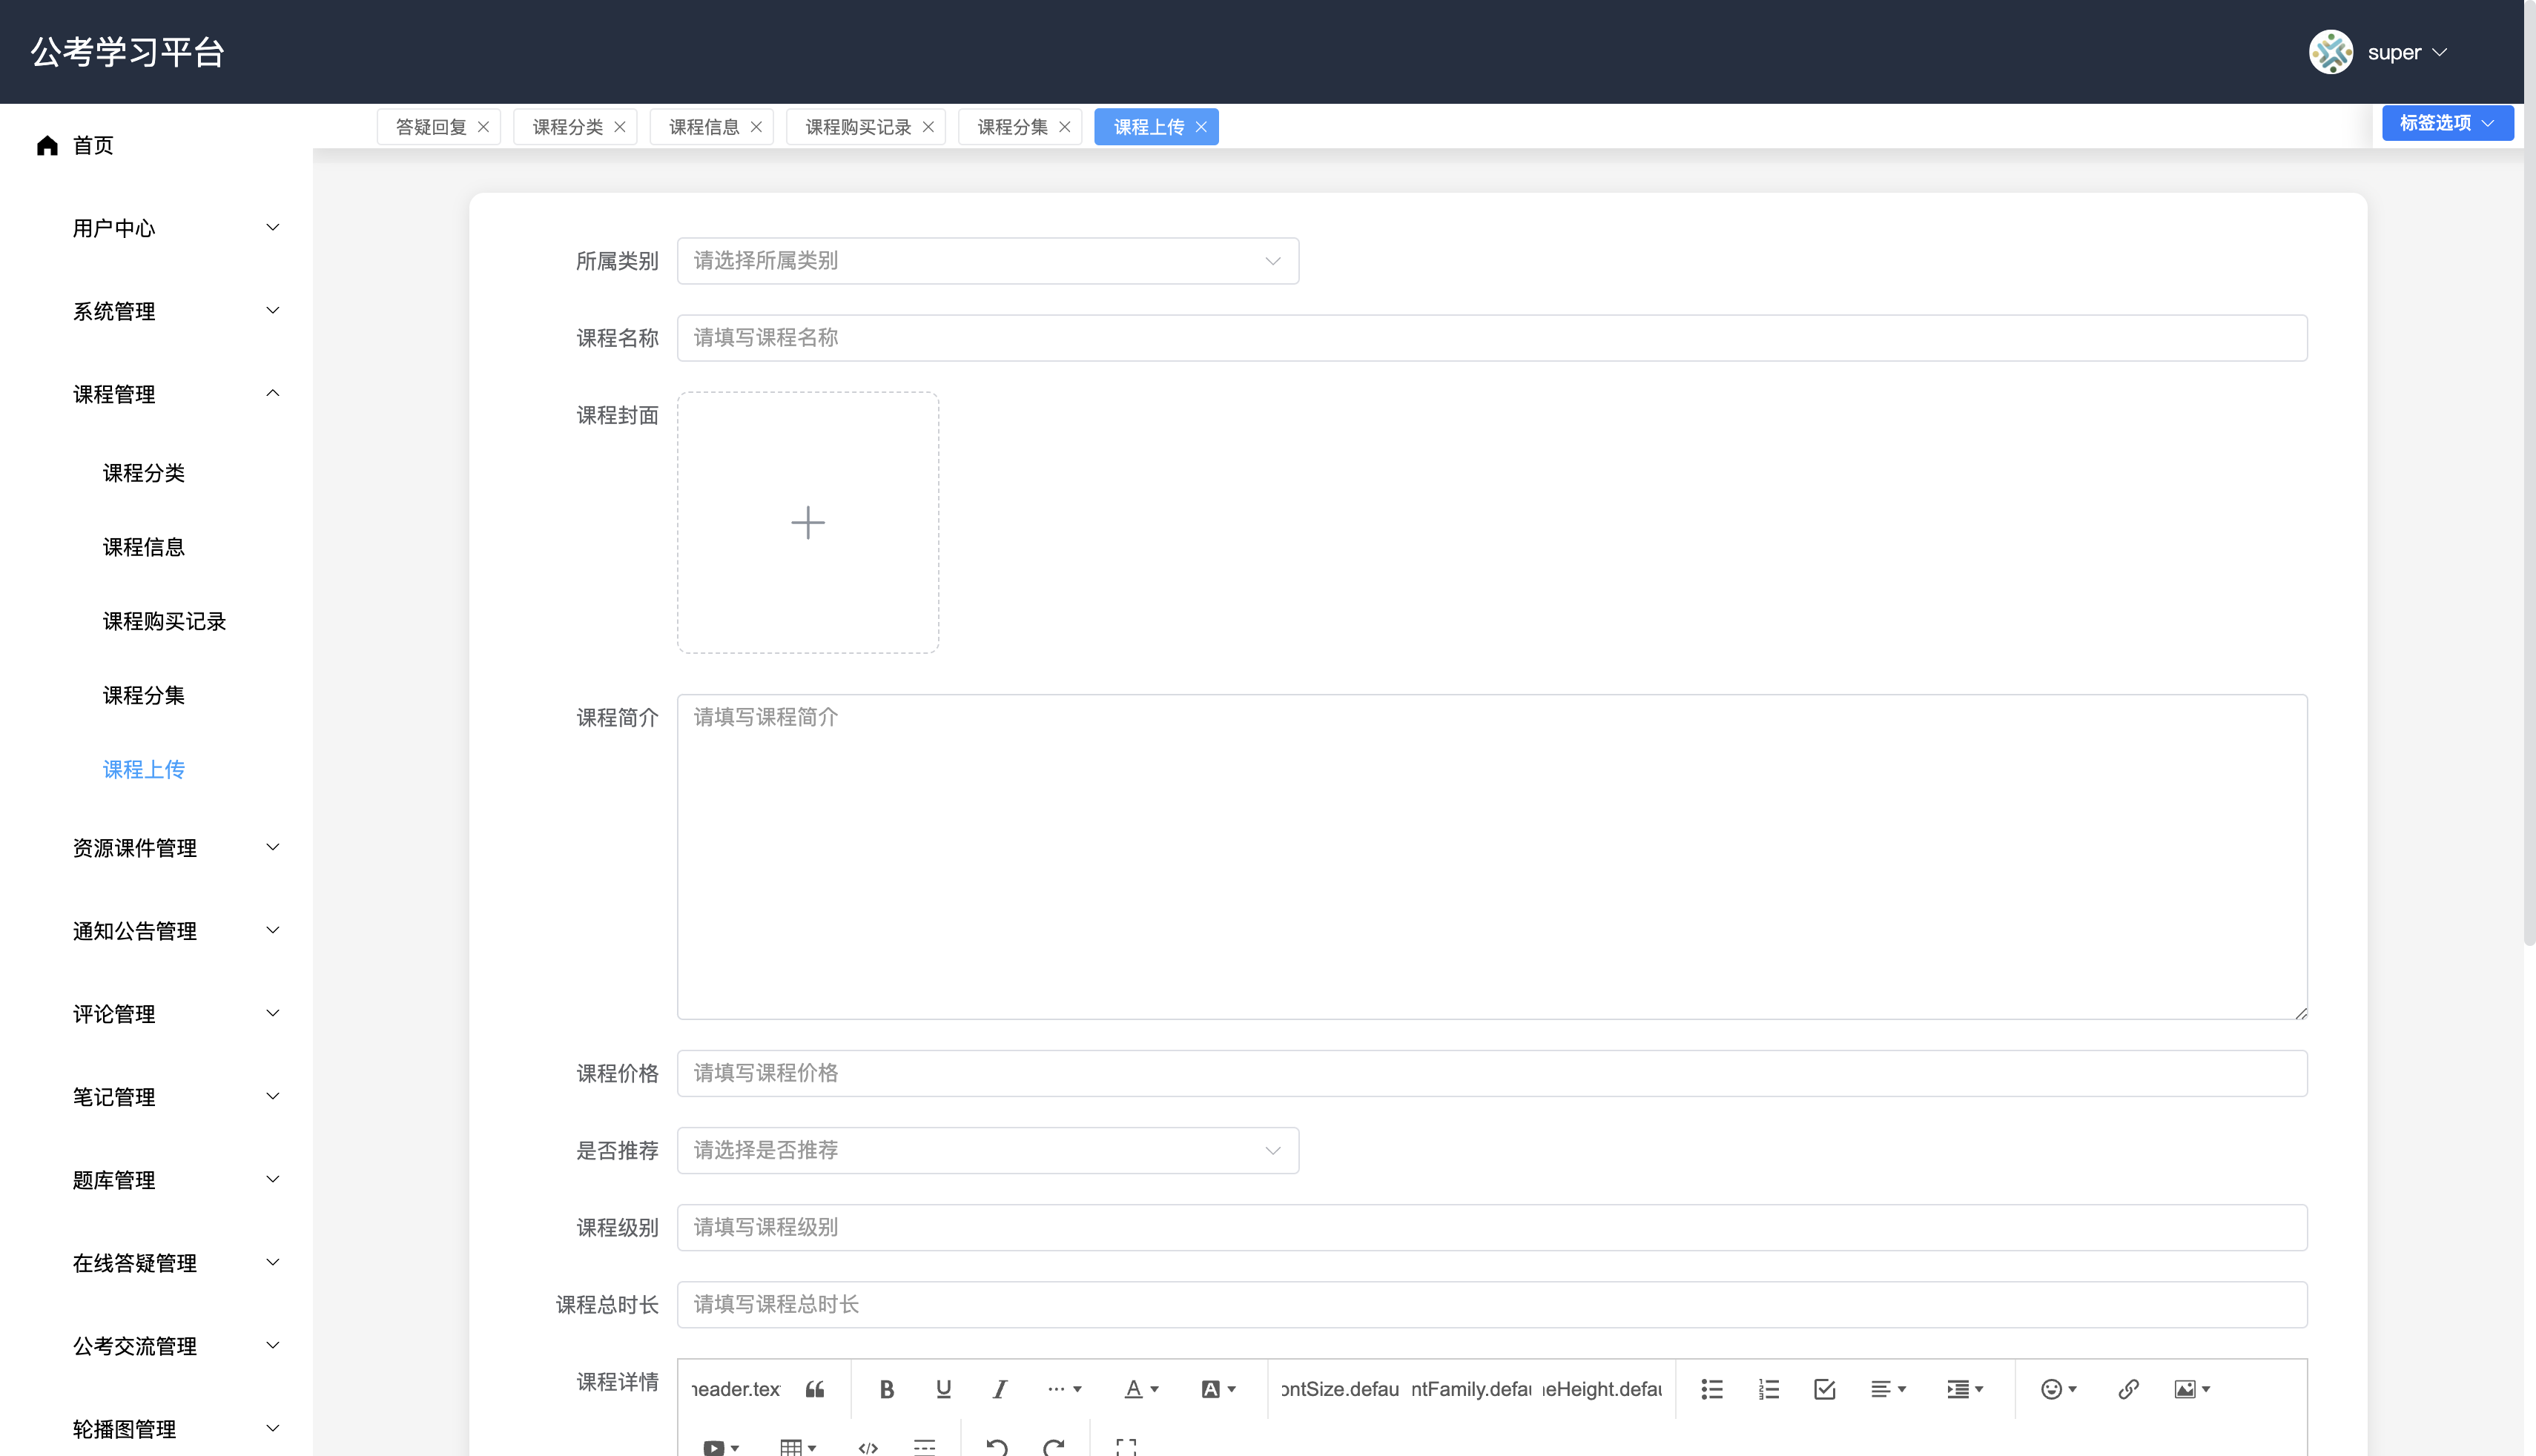Image resolution: width=2536 pixels, height=1456 pixels.
Task: Toggle bold formatting in course details editor
Action: click(x=886, y=1389)
